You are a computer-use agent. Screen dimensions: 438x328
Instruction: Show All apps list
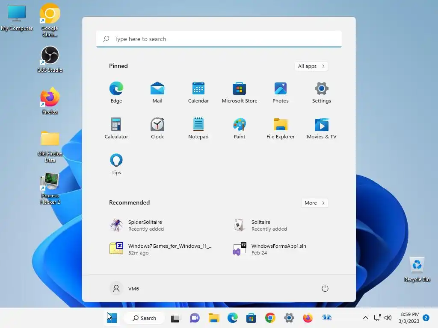click(x=311, y=66)
